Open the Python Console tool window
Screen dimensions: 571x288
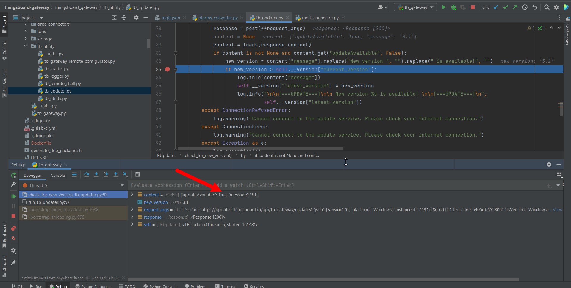[x=160, y=286]
